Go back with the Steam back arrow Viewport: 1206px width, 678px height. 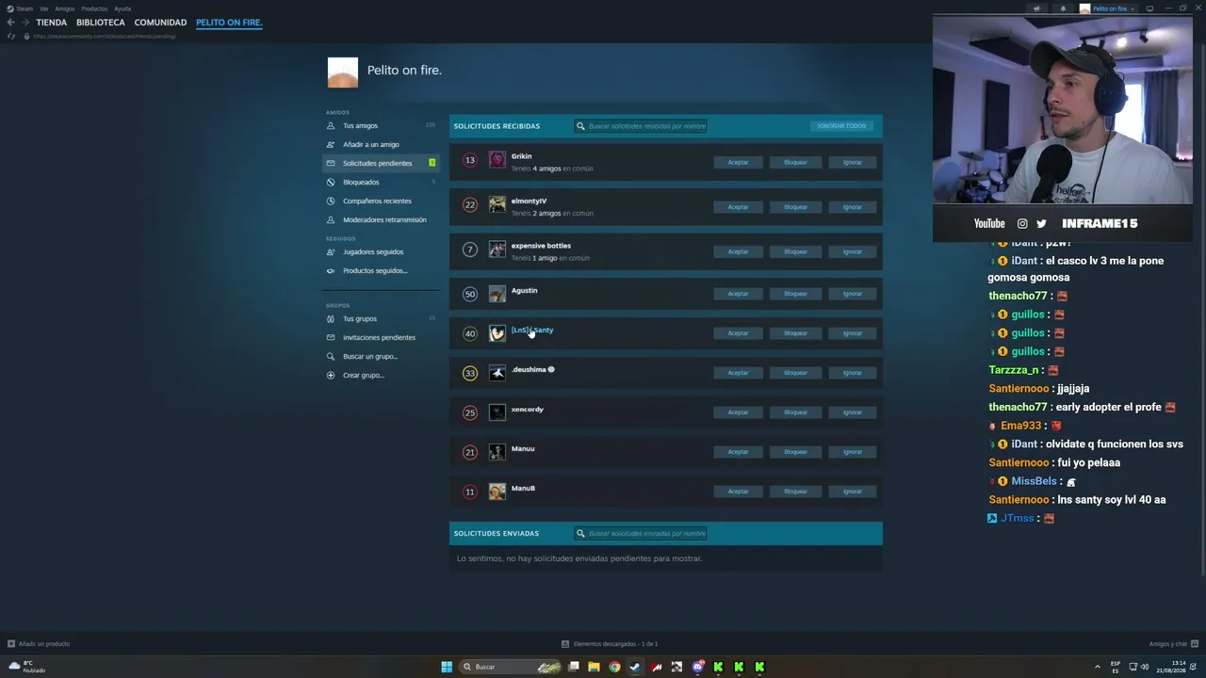tap(10, 23)
